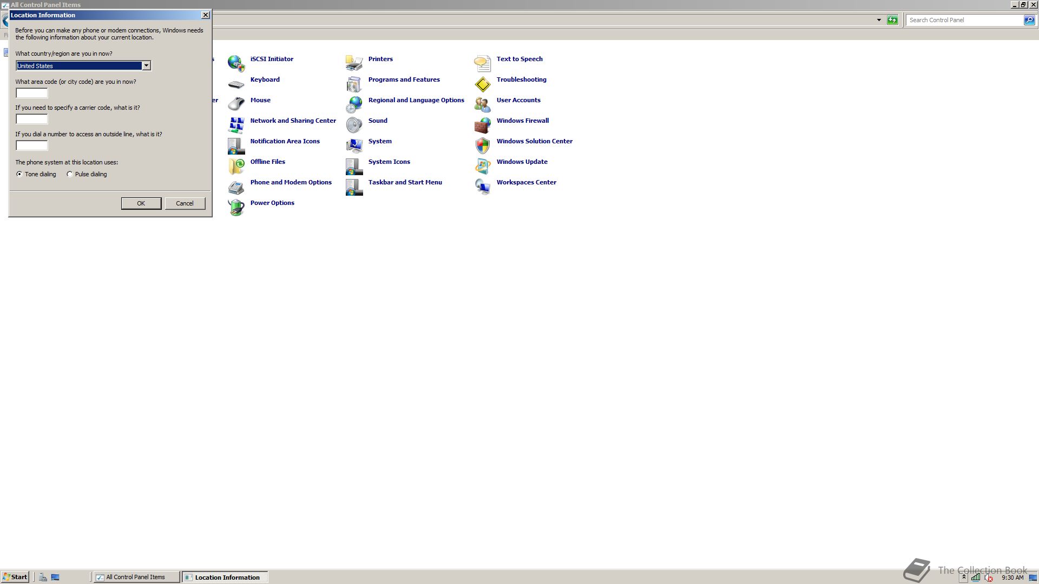Open the Phone and Modem Options link
The height and width of the screenshot is (584, 1039).
(x=291, y=182)
